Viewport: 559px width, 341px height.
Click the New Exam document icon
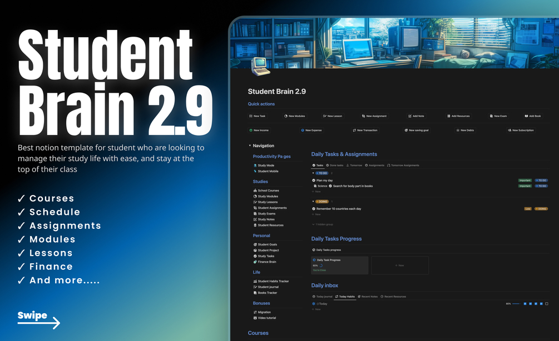(491, 116)
